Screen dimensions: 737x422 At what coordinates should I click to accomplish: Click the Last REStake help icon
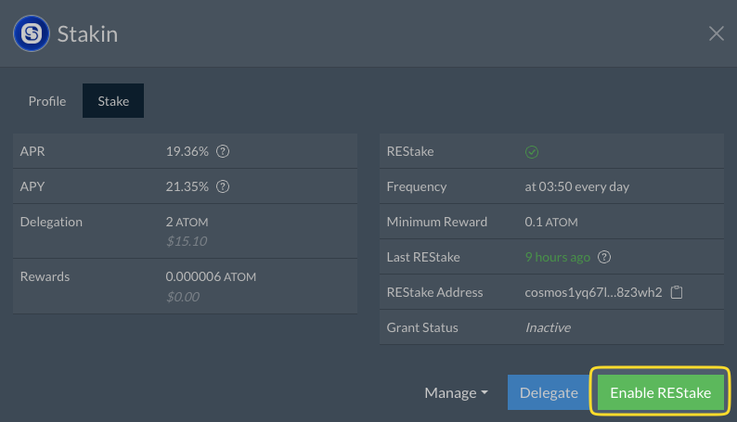(604, 257)
